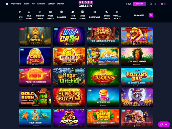Open the Promotions menu item
The image size is (172, 129).
[x=16, y=4]
